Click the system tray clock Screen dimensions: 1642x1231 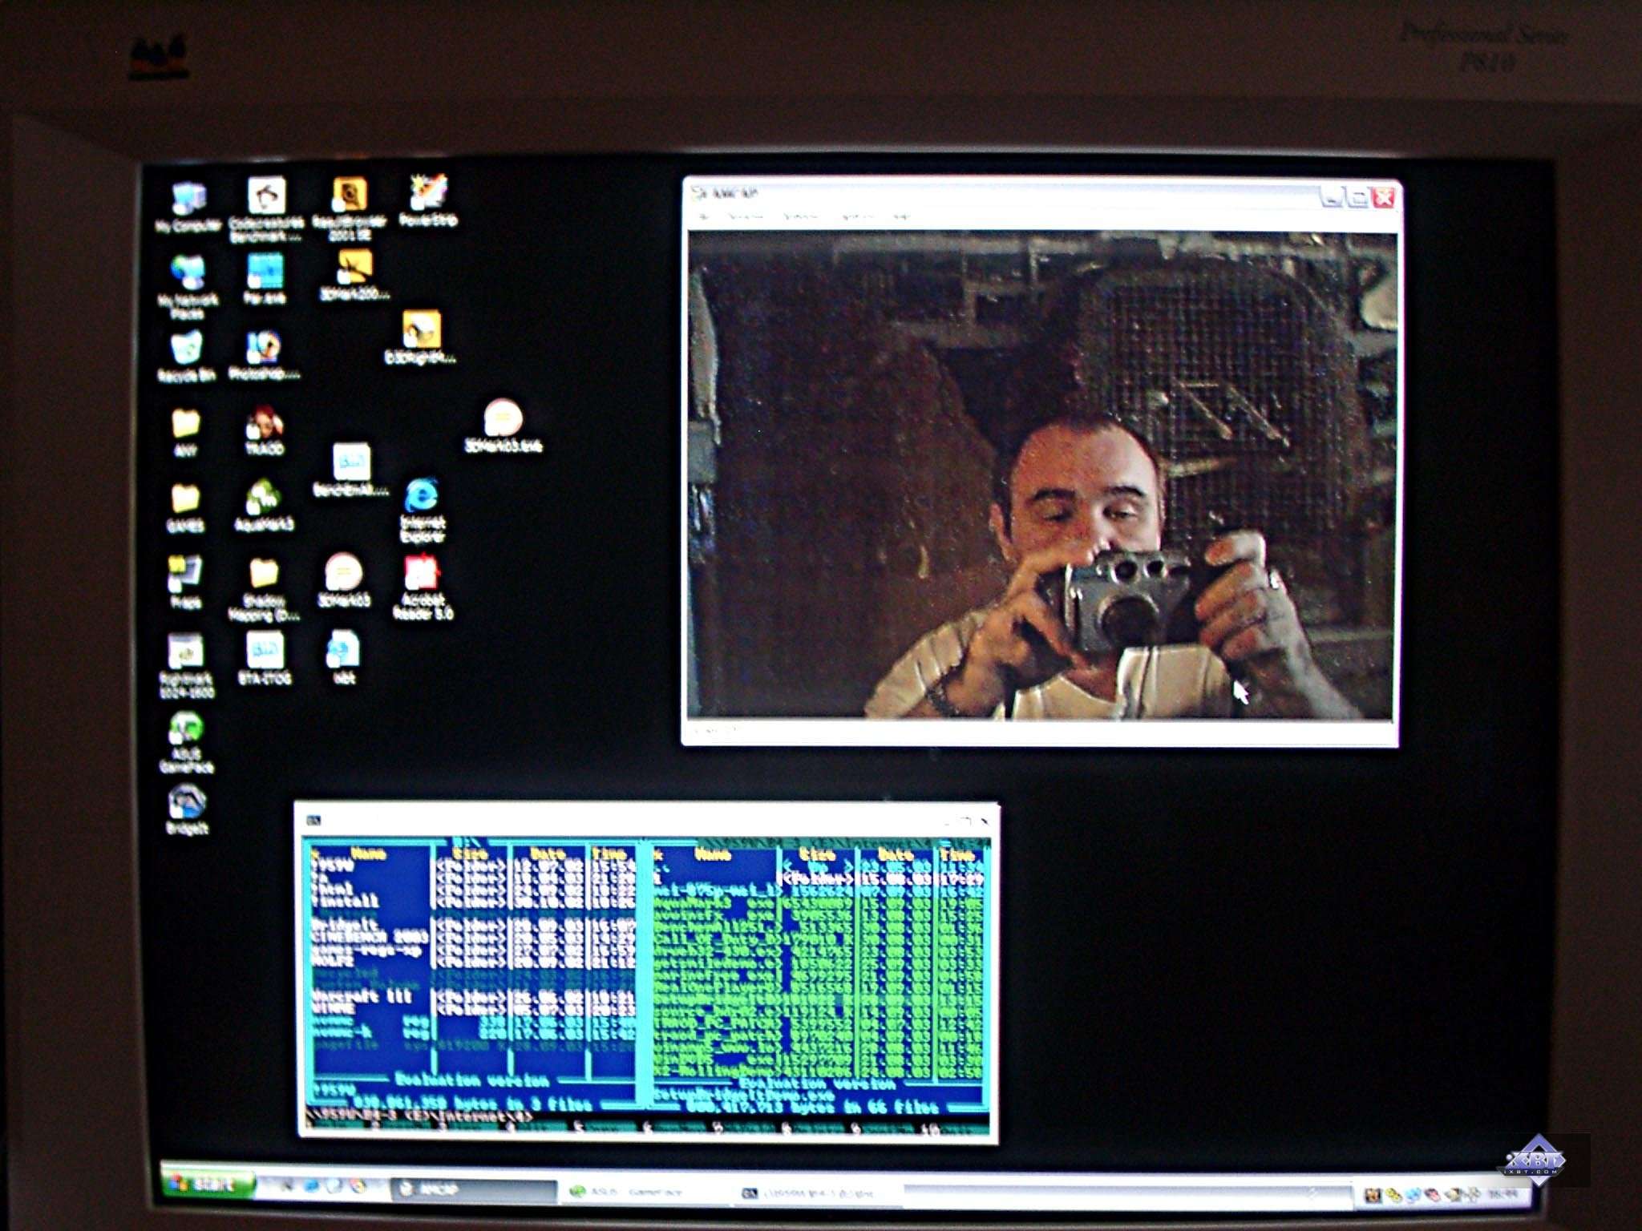[x=1505, y=1194]
